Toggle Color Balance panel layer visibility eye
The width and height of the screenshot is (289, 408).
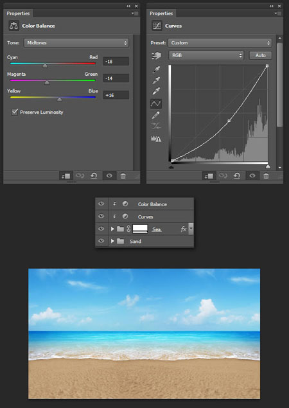(109, 176)
